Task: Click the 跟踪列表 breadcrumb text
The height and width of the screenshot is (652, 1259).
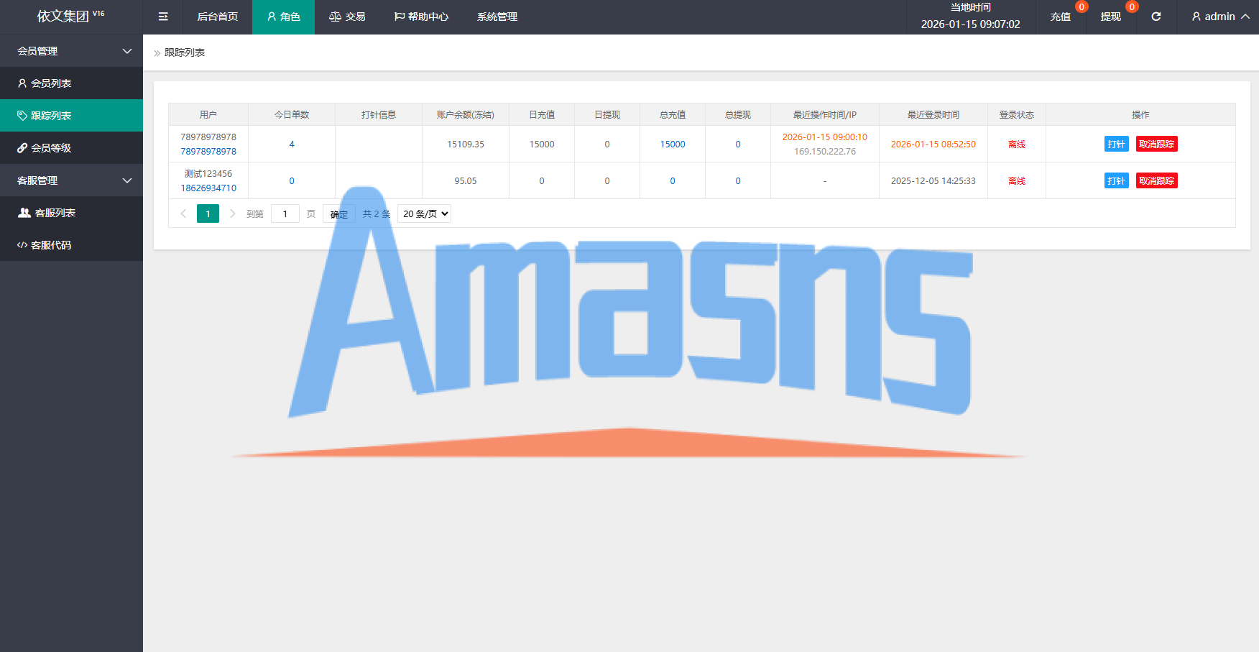Action: coord(185,52)
